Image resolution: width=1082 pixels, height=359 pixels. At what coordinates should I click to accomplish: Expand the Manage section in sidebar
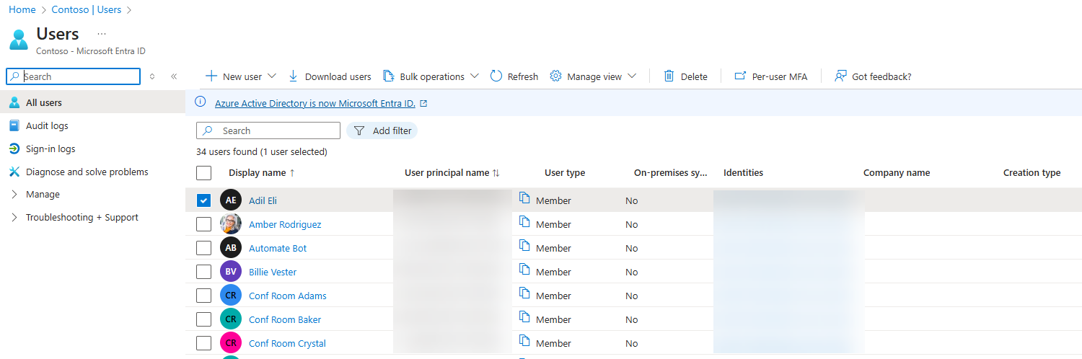[x=14, y=195]
